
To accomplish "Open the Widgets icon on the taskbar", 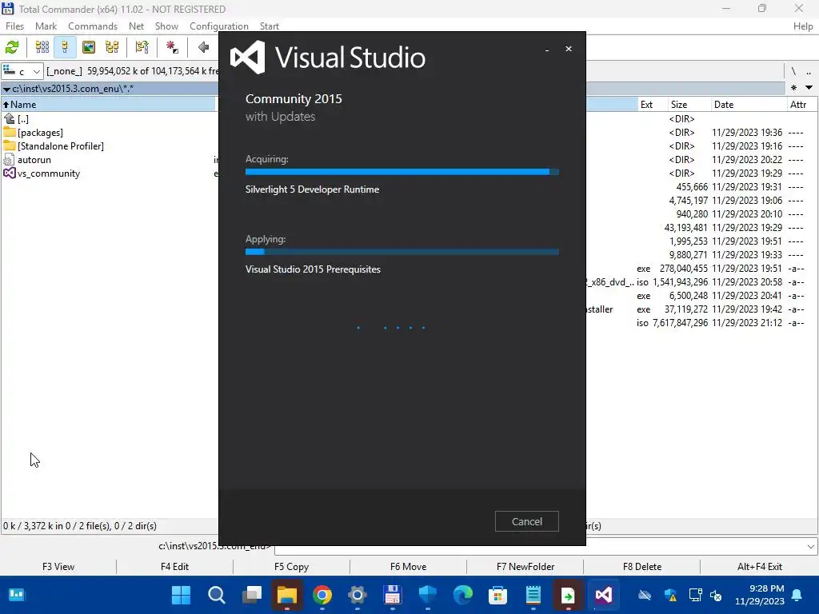I will 17,595.
